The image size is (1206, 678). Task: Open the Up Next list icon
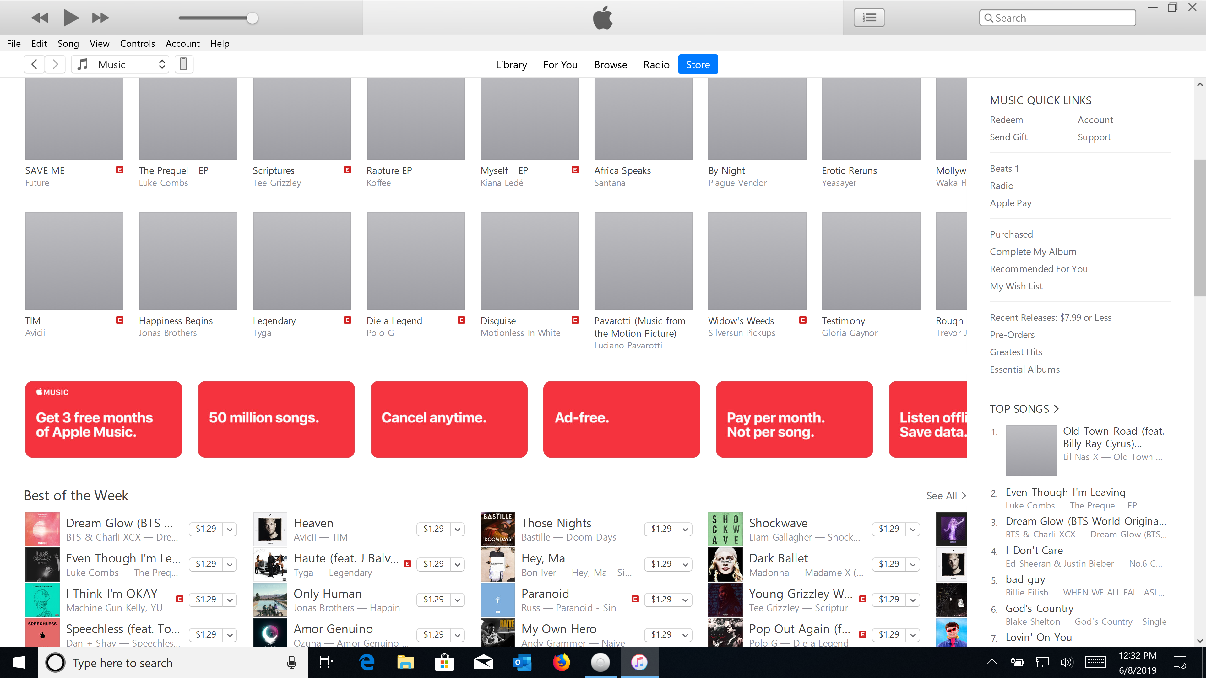[869, 18]
